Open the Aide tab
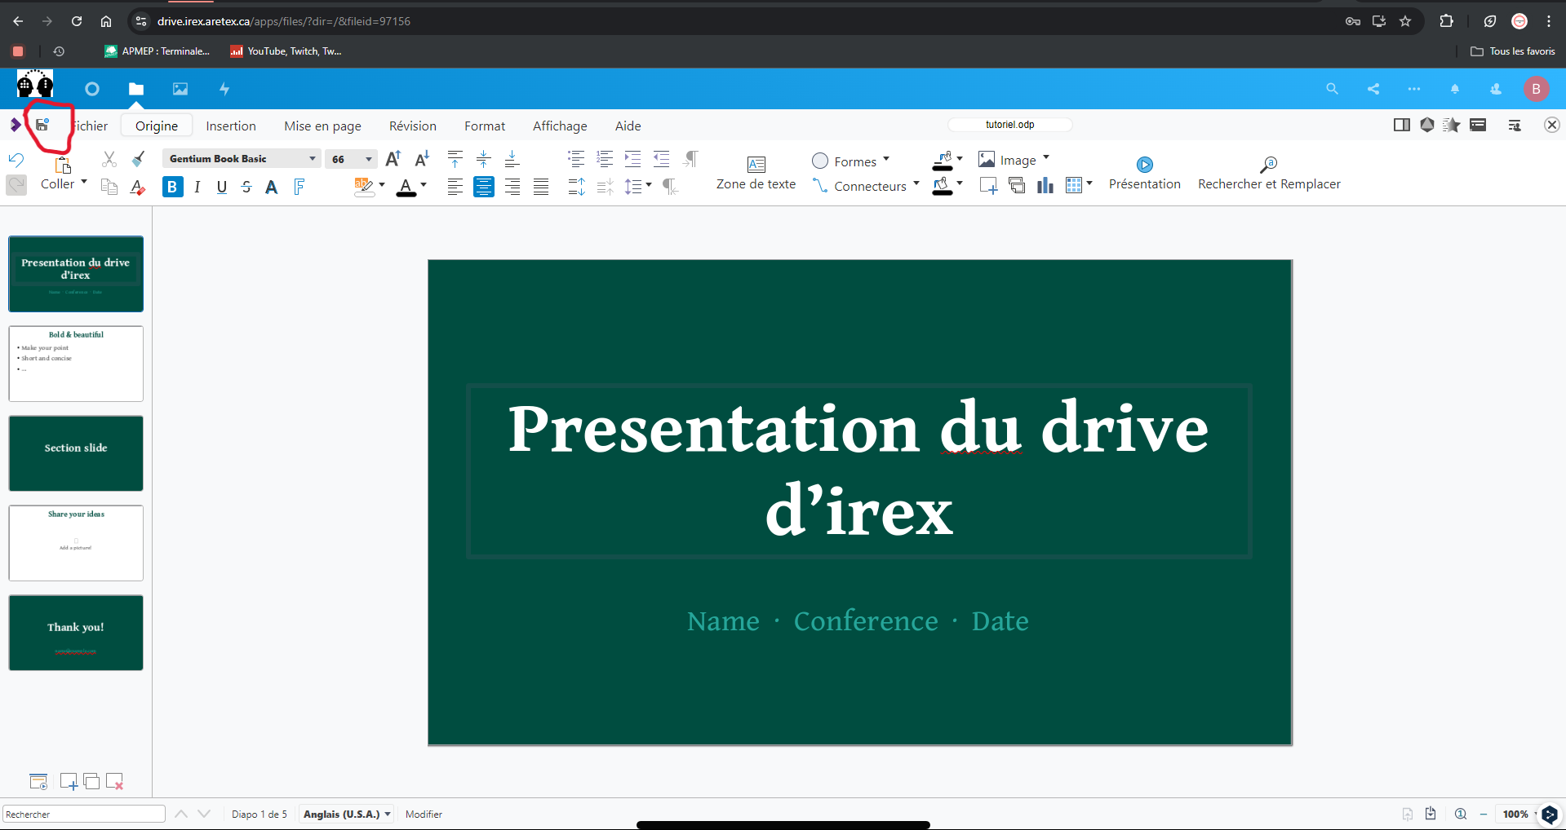1566x830 pixels. click(x=628, y=126)
